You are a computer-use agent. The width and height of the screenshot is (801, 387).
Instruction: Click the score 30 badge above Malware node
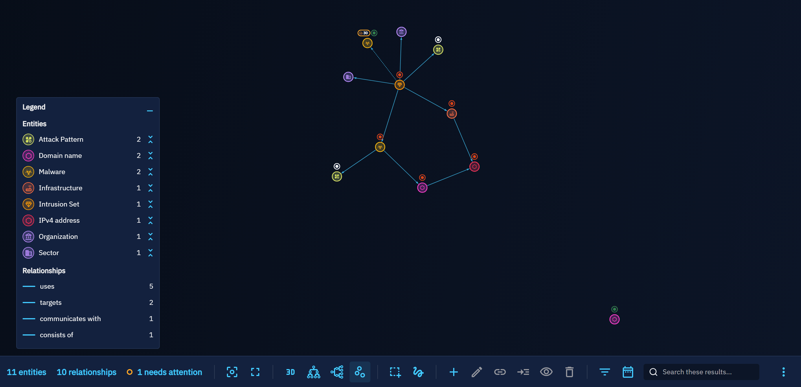point(363,33)
